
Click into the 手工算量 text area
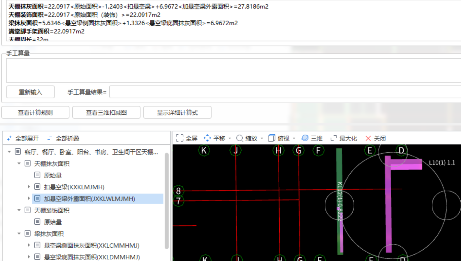point(234,70)
